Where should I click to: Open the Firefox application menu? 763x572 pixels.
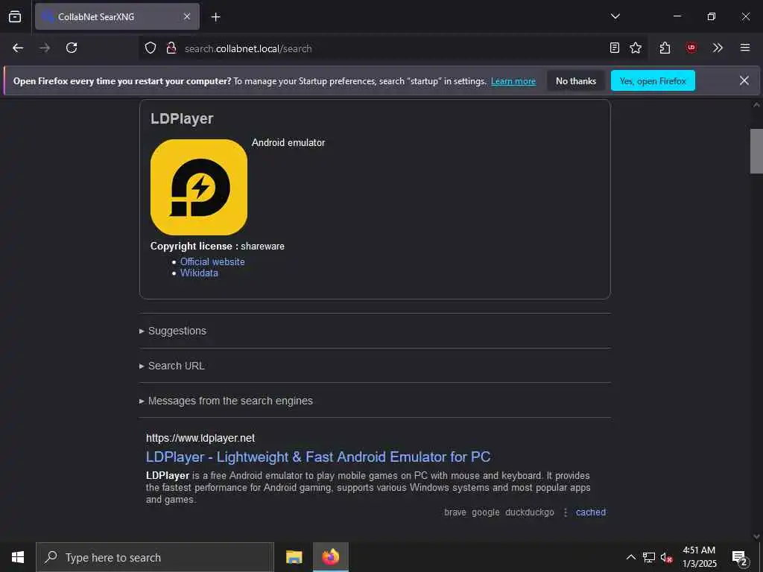pos(745,48)
